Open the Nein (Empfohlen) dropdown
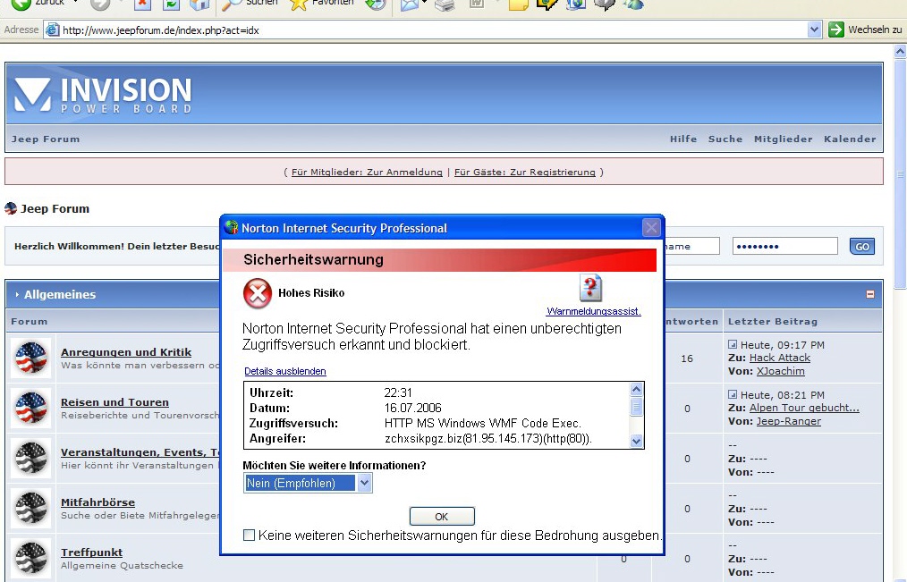This screenshot has width=907, height=582. point(364,484)
